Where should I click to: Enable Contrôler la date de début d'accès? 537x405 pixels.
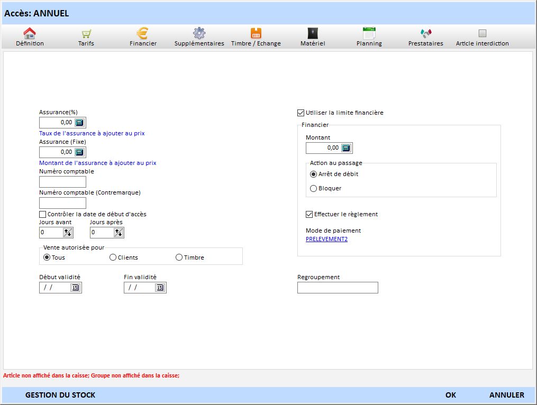[x=43, y=214]
